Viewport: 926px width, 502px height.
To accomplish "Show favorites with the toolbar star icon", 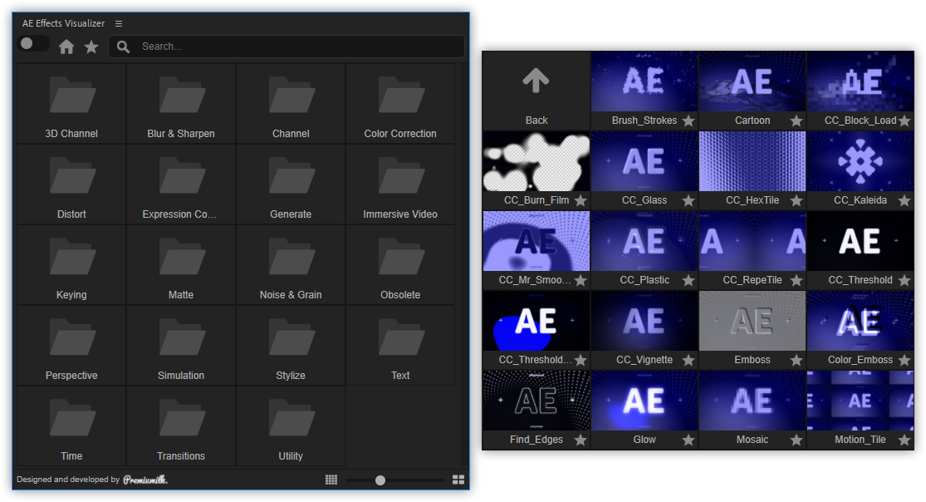I will (x=91, y=47).
